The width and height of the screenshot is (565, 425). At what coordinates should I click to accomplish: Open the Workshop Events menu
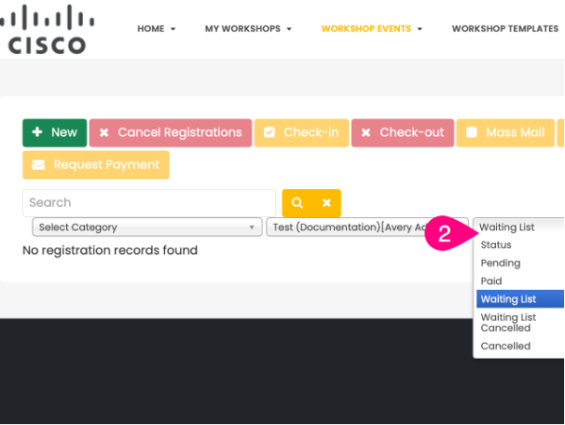click(x=371, y=29)
